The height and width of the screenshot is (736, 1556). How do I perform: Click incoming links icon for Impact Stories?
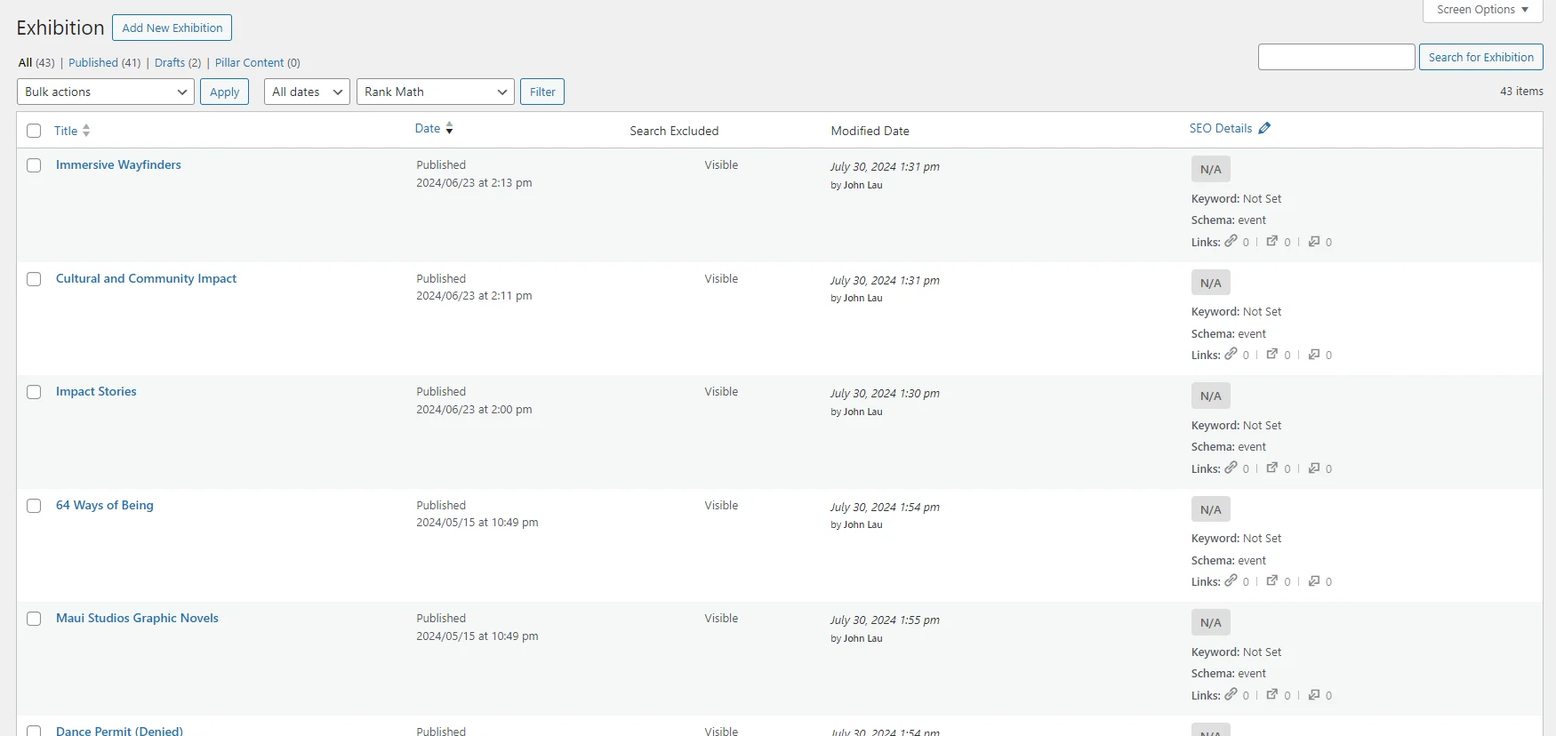[x=1314, y=468]
